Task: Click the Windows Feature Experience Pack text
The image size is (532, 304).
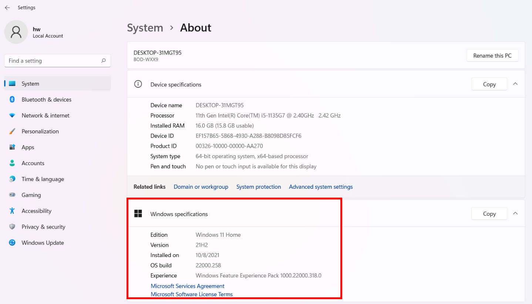Action: tap(258, 275)
